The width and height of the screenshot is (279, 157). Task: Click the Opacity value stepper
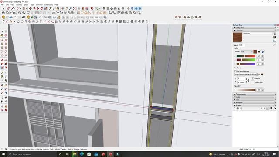pyautogui.click(x=262, y=90)
